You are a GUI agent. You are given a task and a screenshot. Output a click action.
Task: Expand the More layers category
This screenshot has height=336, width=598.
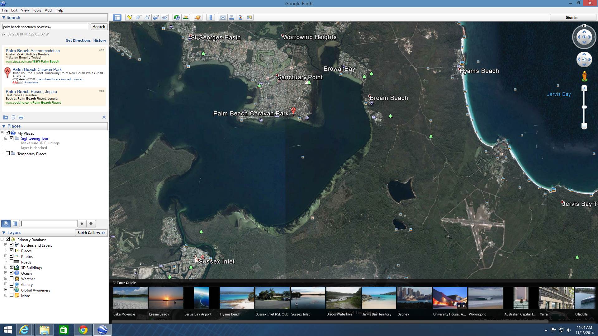point(6,296)
